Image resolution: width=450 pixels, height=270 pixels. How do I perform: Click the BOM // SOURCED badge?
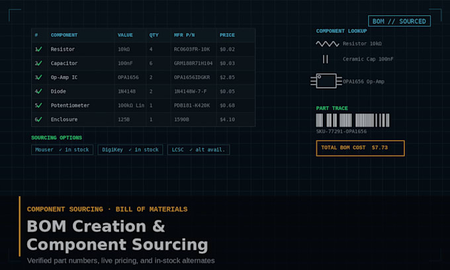point(399,21)
